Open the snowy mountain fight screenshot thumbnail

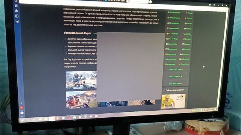pyautogui.click(x=81, y=80)
